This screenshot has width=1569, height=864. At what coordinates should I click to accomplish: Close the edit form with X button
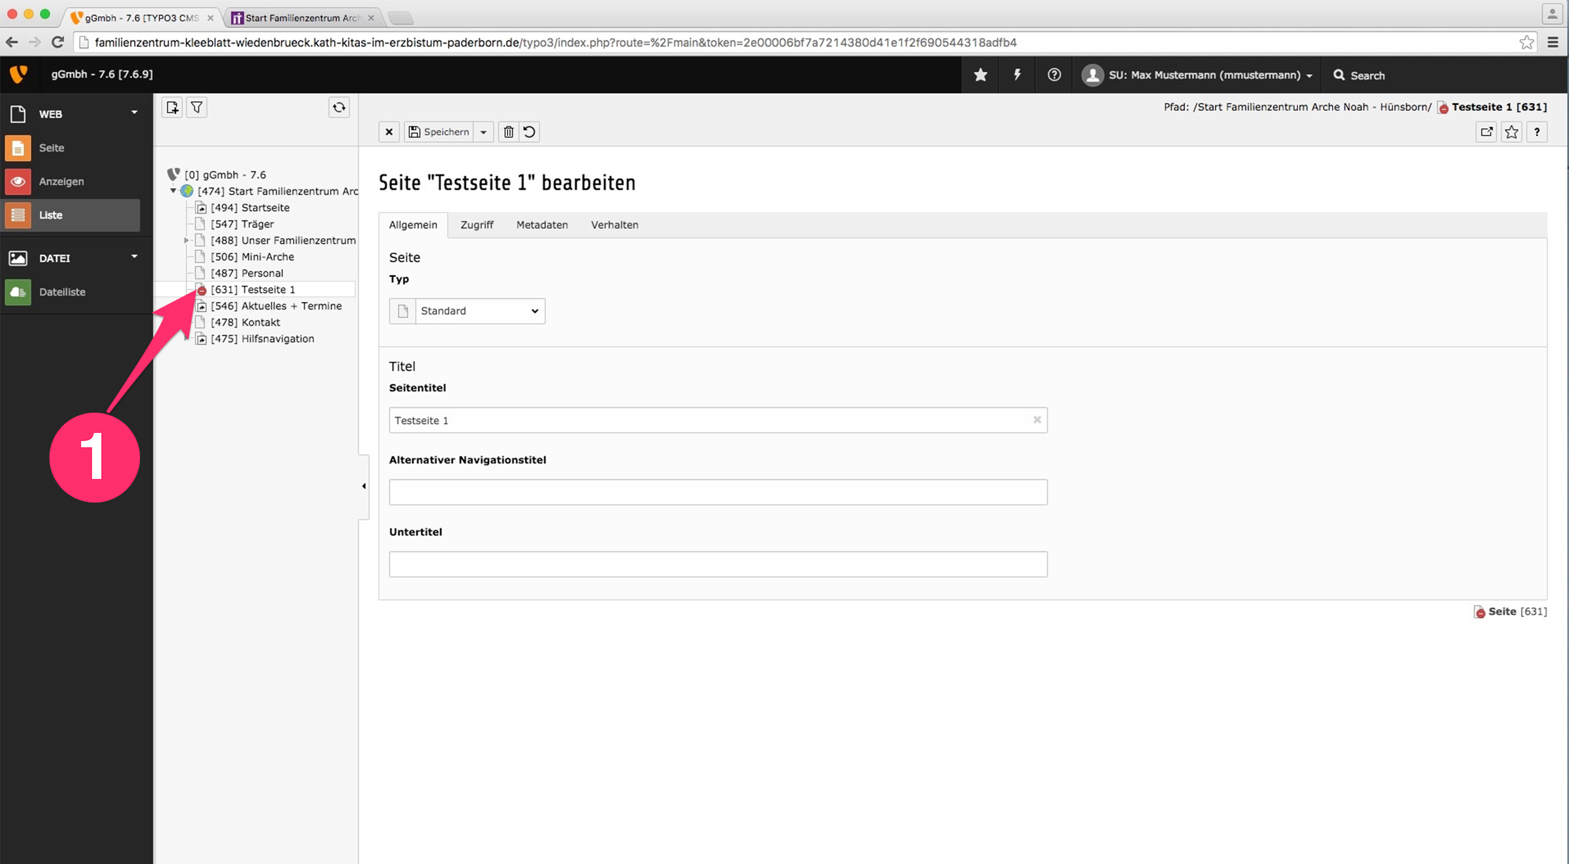point(388,132)
